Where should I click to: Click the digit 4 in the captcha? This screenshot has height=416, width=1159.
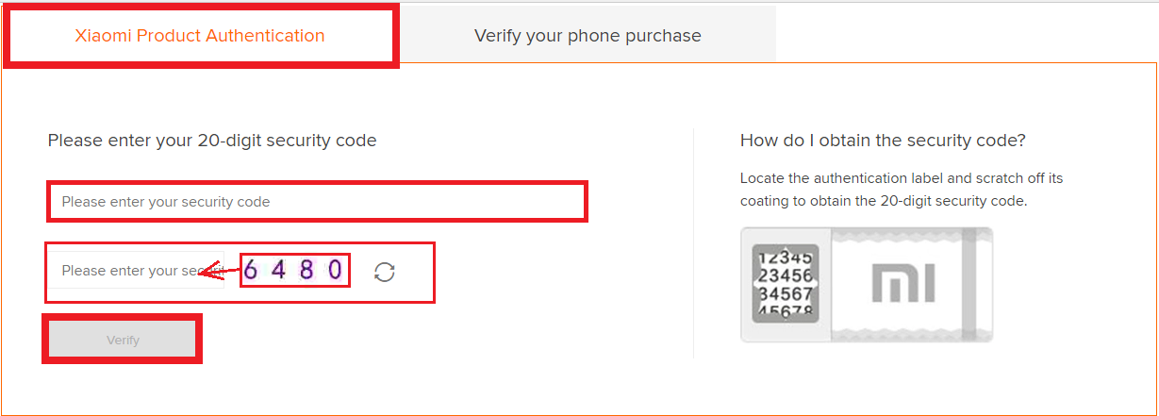pos(278,271)
